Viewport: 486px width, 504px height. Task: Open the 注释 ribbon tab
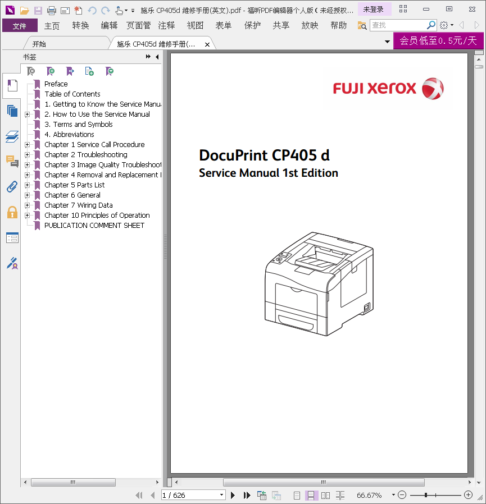(166, 25)
